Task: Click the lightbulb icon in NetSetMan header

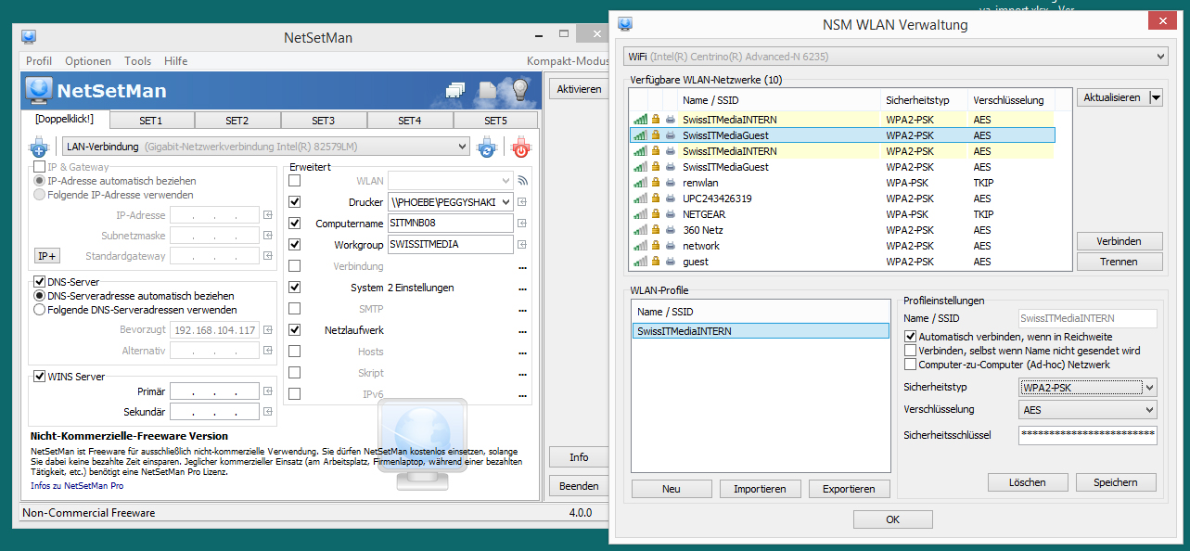Action: [x=519, y=90]
